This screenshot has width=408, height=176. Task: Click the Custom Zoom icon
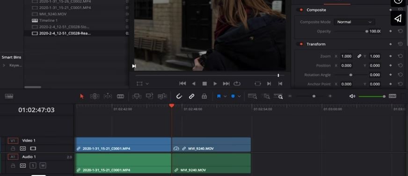pos(278,96)
